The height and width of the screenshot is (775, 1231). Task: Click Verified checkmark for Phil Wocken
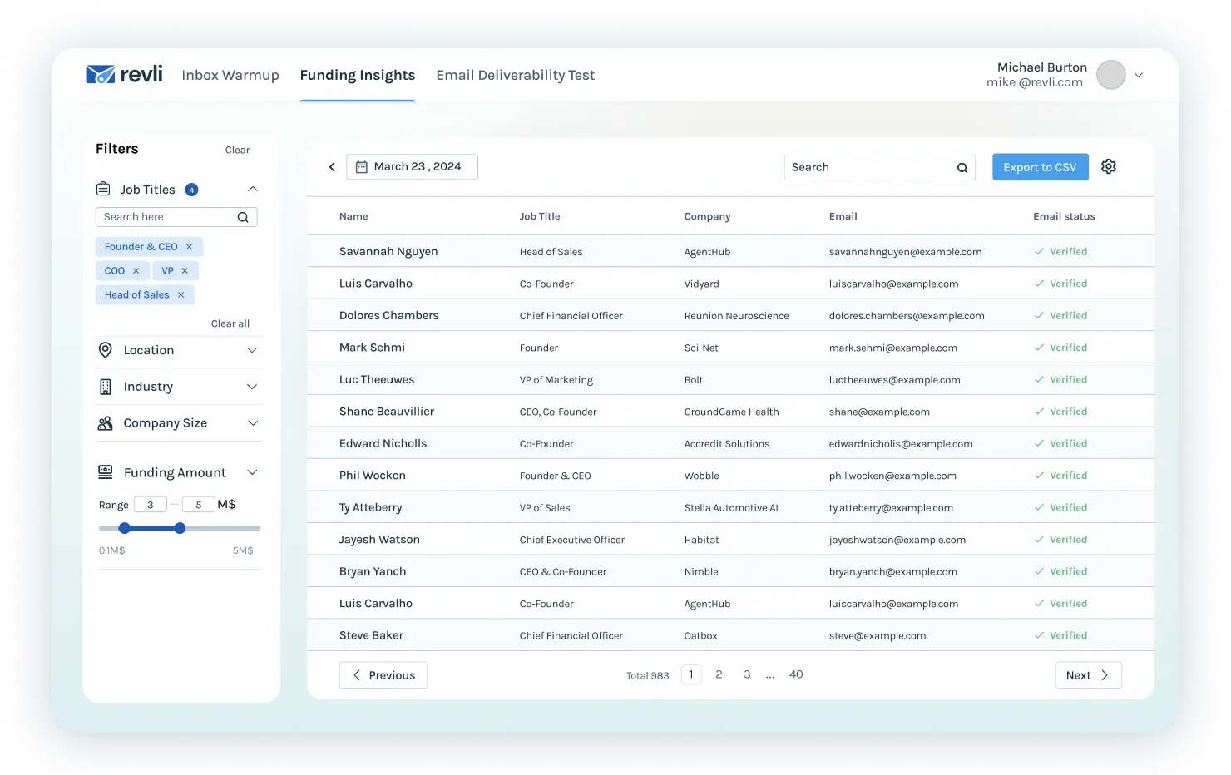point(1039,476)
